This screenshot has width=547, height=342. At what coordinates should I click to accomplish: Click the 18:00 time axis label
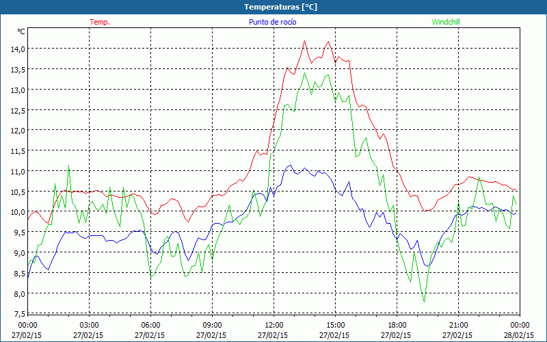coord(397,326)
